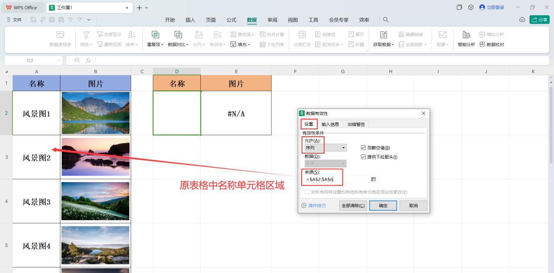This screenshot has width=554, height=273.
Task: Click 数据校对 in the ribbon
Action: click(492, 44)
